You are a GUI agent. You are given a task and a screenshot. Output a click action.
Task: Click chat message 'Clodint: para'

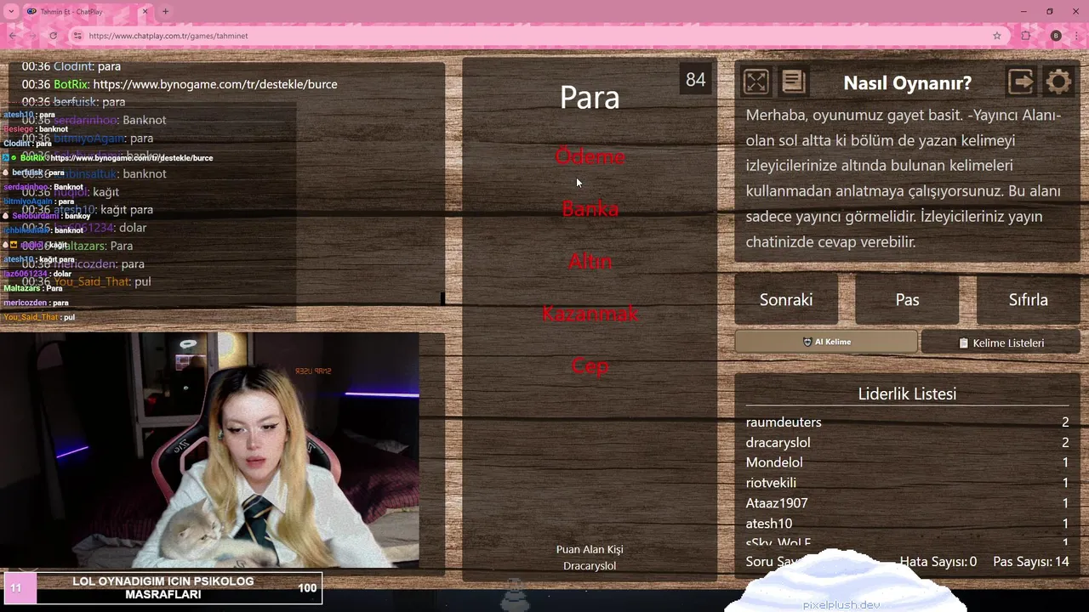[71, 65]
